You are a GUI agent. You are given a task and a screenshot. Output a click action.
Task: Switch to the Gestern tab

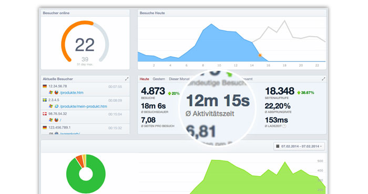coord(159,79)
